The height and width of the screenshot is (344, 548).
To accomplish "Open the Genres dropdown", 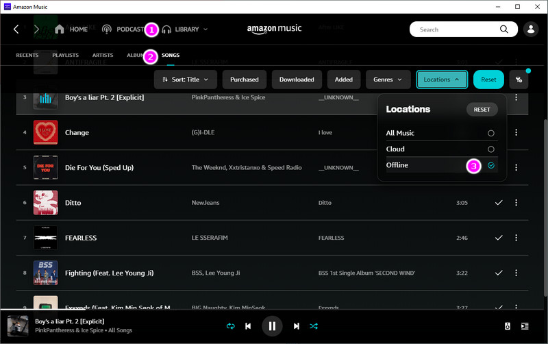I will click(x=387, y=79).
